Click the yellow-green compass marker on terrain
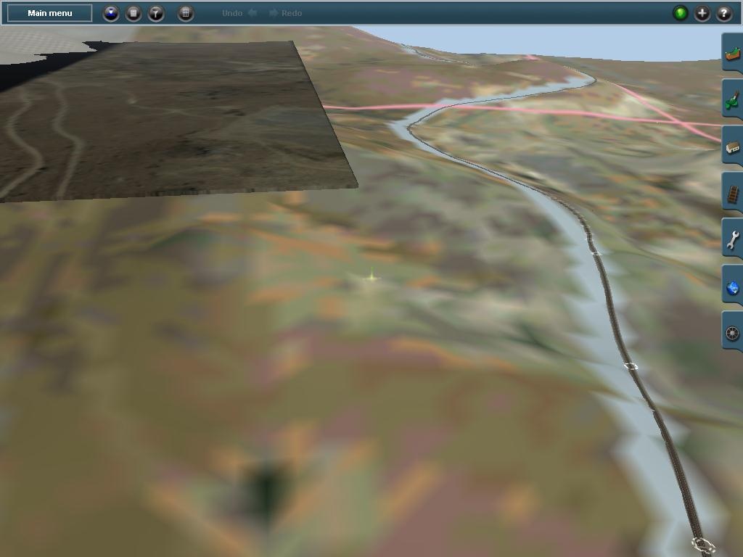The image size is (743, 557). tap(371, 276)
